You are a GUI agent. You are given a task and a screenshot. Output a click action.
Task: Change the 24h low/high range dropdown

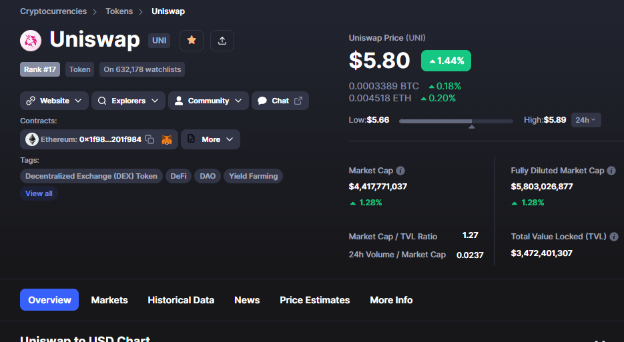click(586, 120)
